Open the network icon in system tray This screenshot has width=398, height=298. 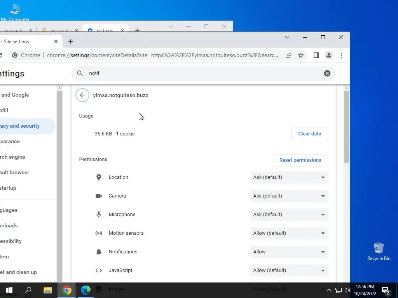click(339, 290)
